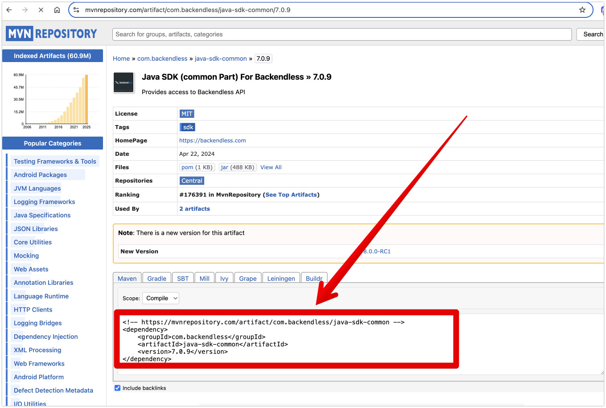Open View All files link
Viewport: 606px width, 408px height.
271,167
